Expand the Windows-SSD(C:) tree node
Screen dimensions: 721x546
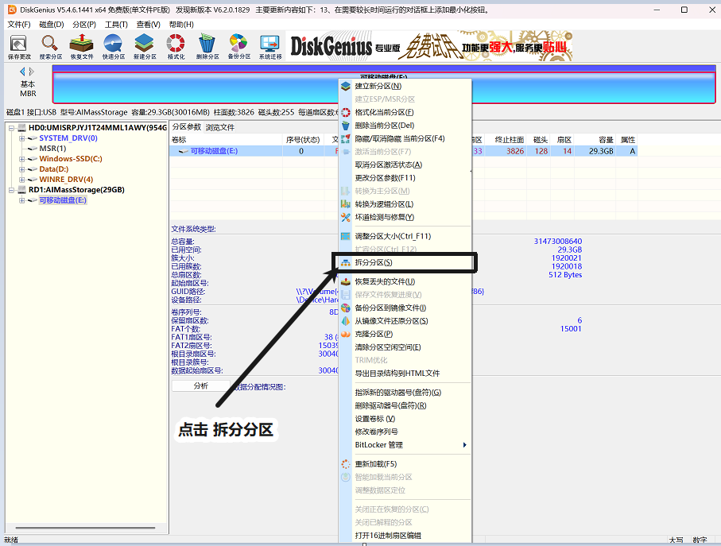21,159
